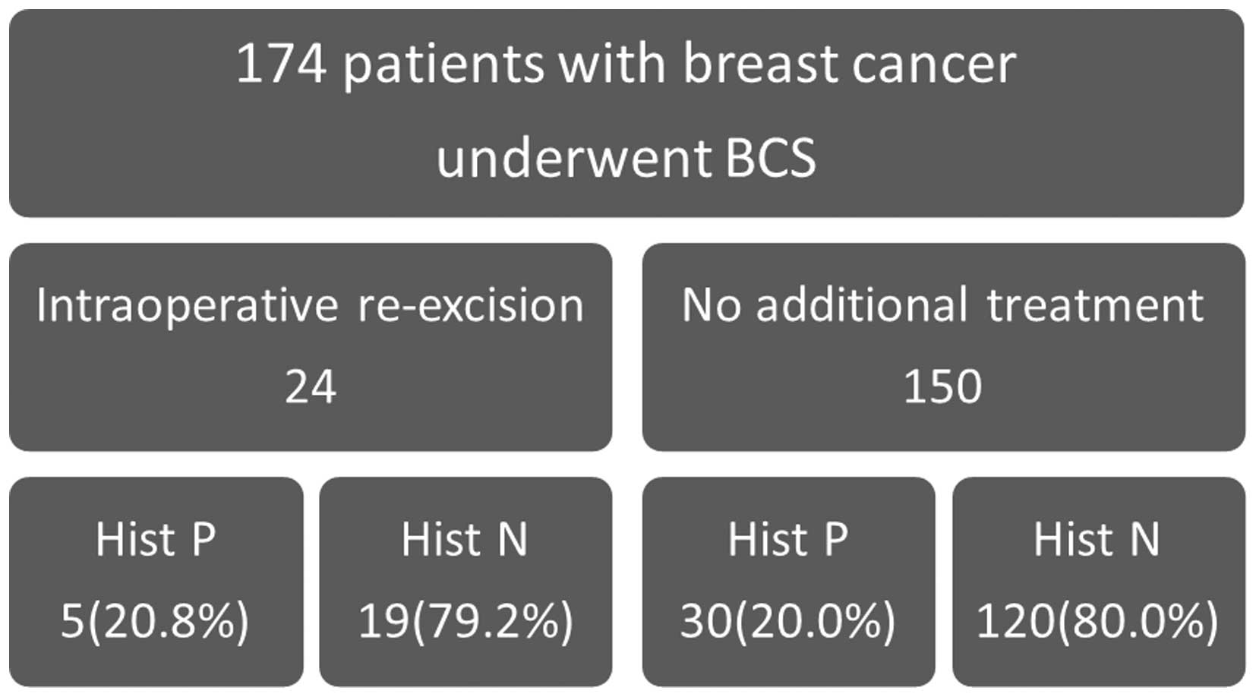Viewport: 1256px width, 697px height.
Task: Click the word 're-excision' in the left box
Action: pos(470,306)
